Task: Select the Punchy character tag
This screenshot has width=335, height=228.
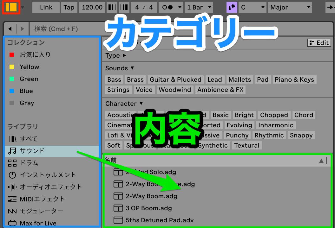Action: coord(237,135)
